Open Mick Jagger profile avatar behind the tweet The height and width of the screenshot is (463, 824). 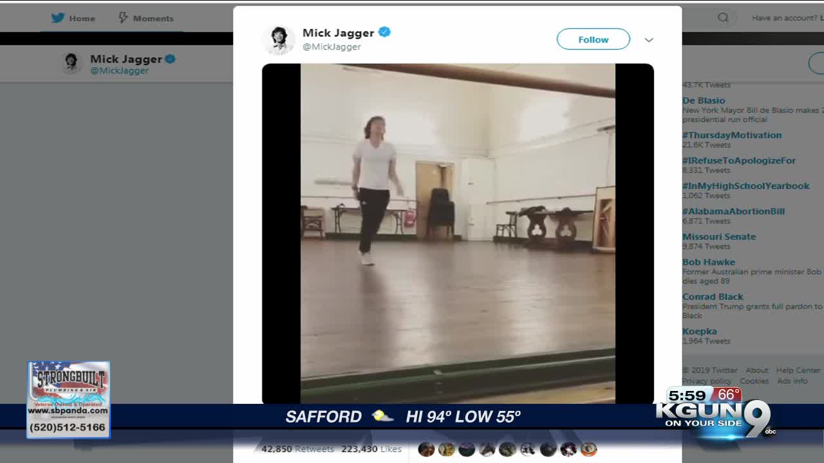[71, 62]
